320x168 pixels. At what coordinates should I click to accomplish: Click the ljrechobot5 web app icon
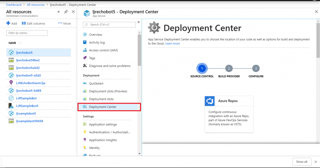pyautogui.click(x=11, y=52)
